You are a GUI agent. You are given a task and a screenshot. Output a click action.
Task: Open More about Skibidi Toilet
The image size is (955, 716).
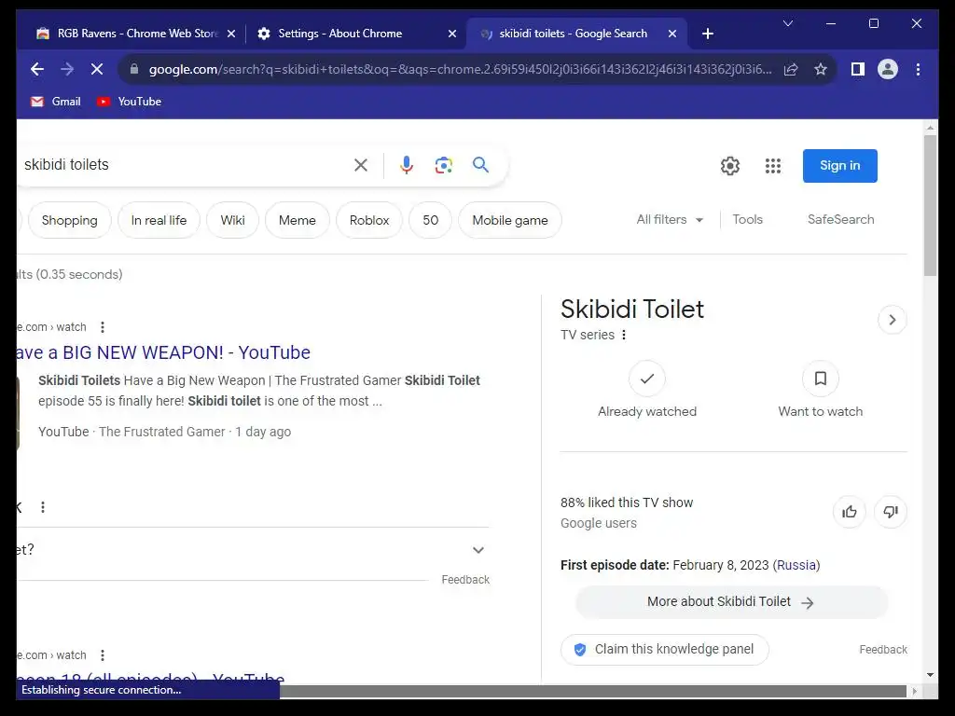click(x=731, y=602)
